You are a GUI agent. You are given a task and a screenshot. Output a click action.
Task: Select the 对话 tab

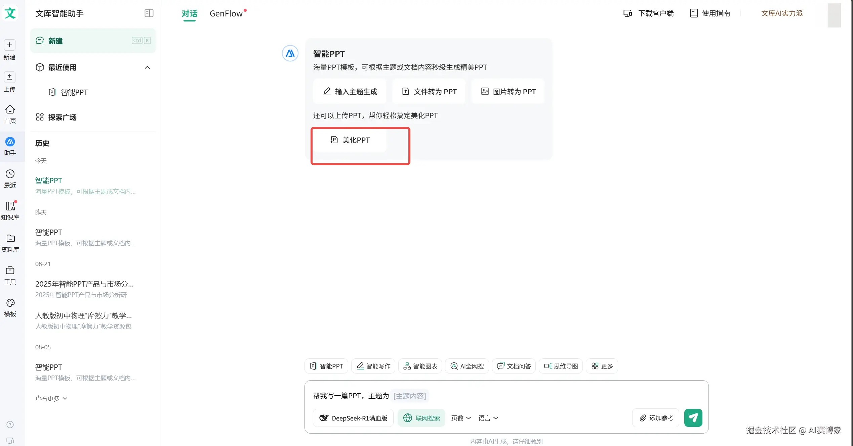pos(189,13)
